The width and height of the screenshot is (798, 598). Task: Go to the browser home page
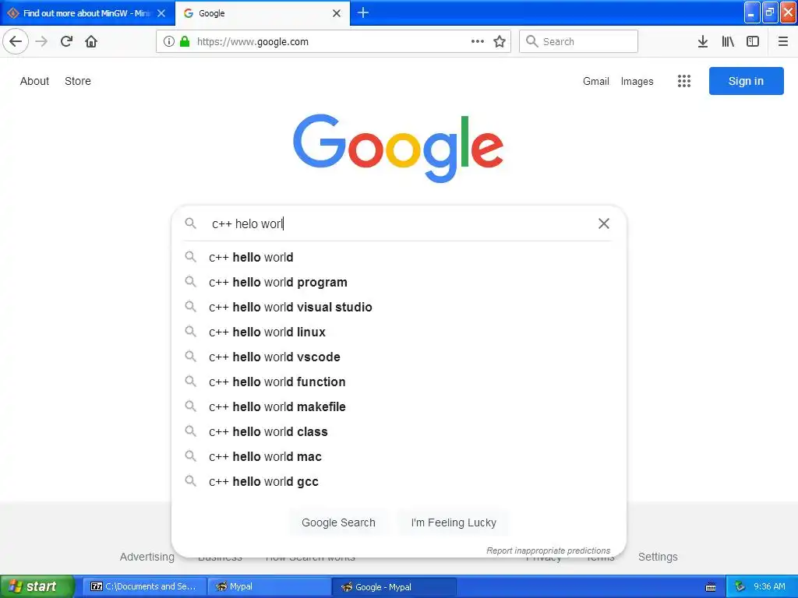click(91, 41)
